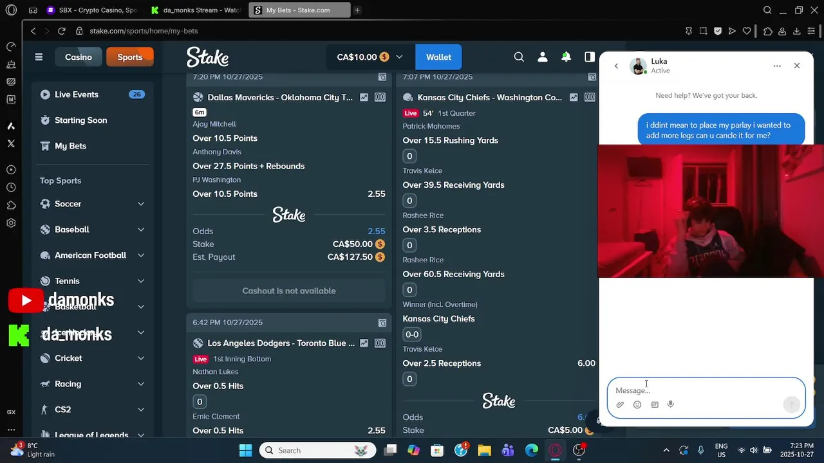This screenshot has width=824, height=463.
Task: Start voice message with microphone in chat
Action: 671,404
